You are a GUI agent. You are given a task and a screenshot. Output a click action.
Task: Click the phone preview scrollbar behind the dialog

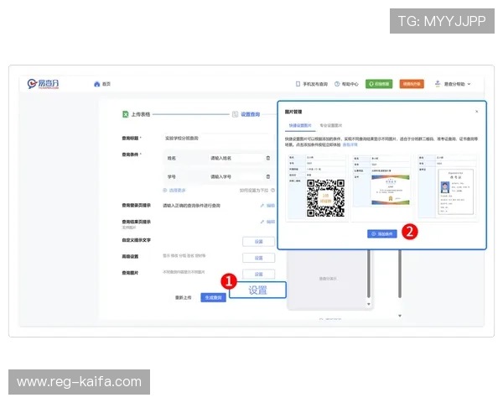click(x=369, y=274)
